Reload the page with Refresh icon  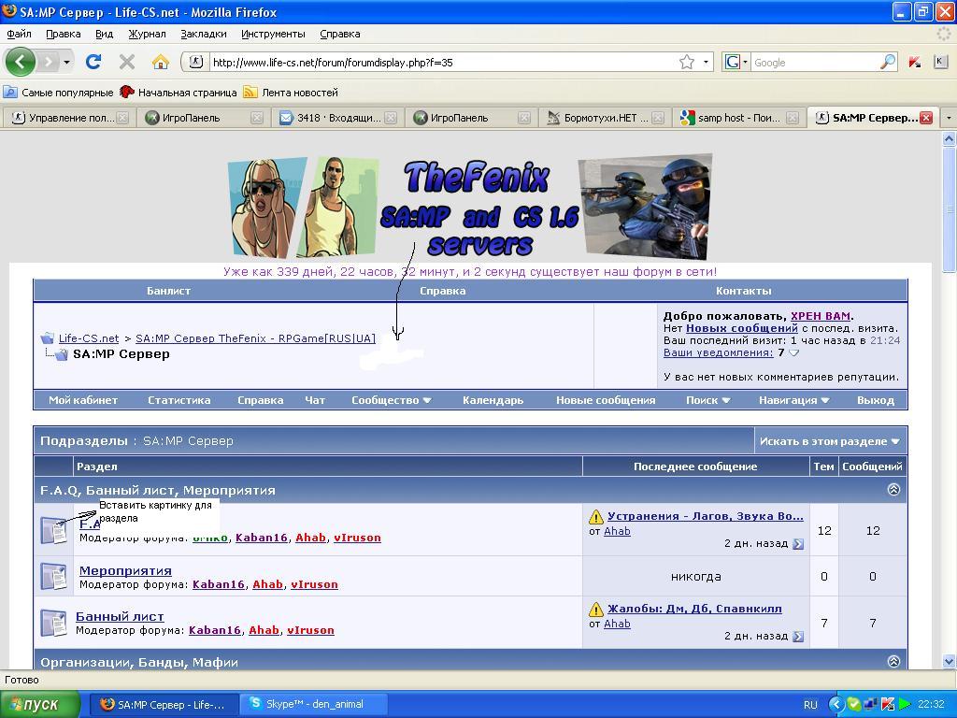[93, 62]
